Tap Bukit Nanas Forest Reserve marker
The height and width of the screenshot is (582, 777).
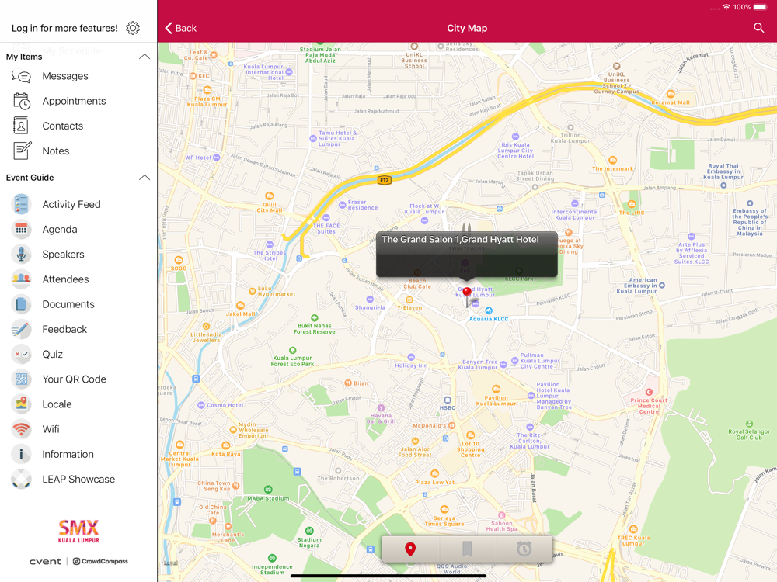314,318
